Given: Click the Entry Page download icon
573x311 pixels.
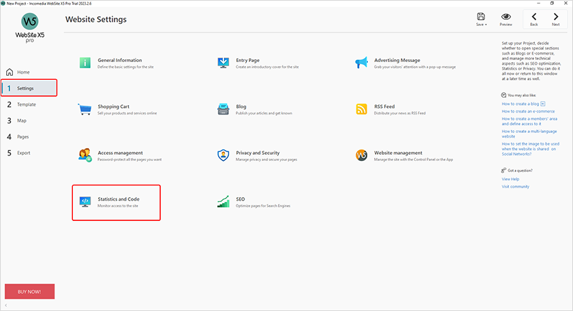Looking at the screenshot, I should tap(223, 63).
